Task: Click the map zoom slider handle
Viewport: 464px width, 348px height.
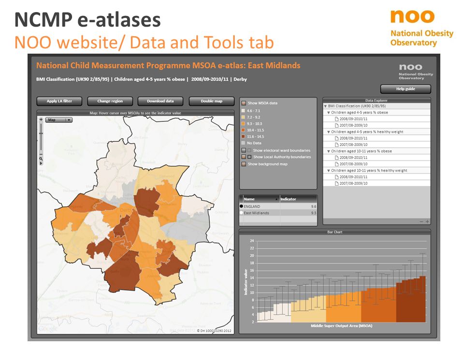Action: tap(41, 133)
